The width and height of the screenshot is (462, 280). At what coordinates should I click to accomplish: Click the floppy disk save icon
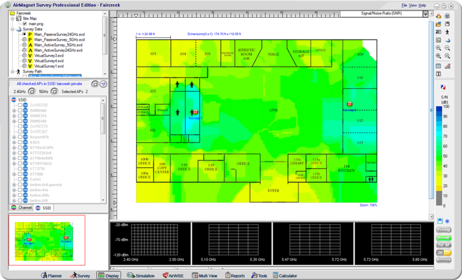point(447,24)
